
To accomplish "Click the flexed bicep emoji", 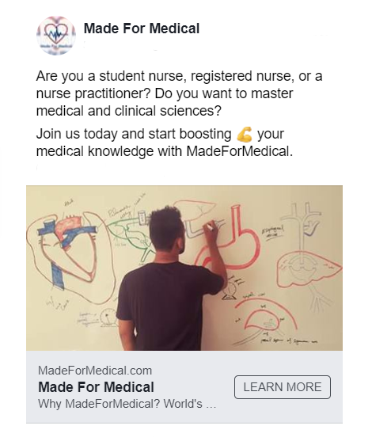I will [x=245, y=135].
